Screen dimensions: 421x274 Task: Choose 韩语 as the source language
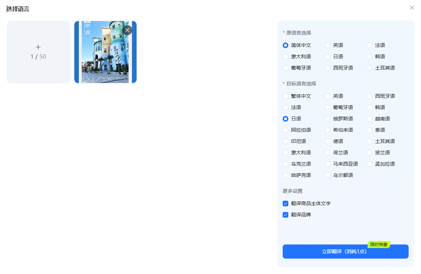[369, 56]
